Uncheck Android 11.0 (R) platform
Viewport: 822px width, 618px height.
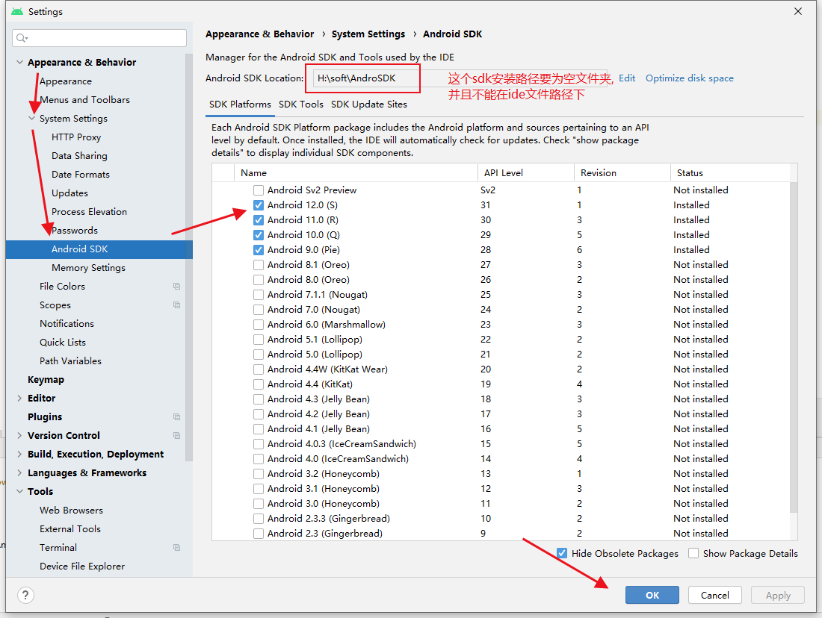(259, 220)
